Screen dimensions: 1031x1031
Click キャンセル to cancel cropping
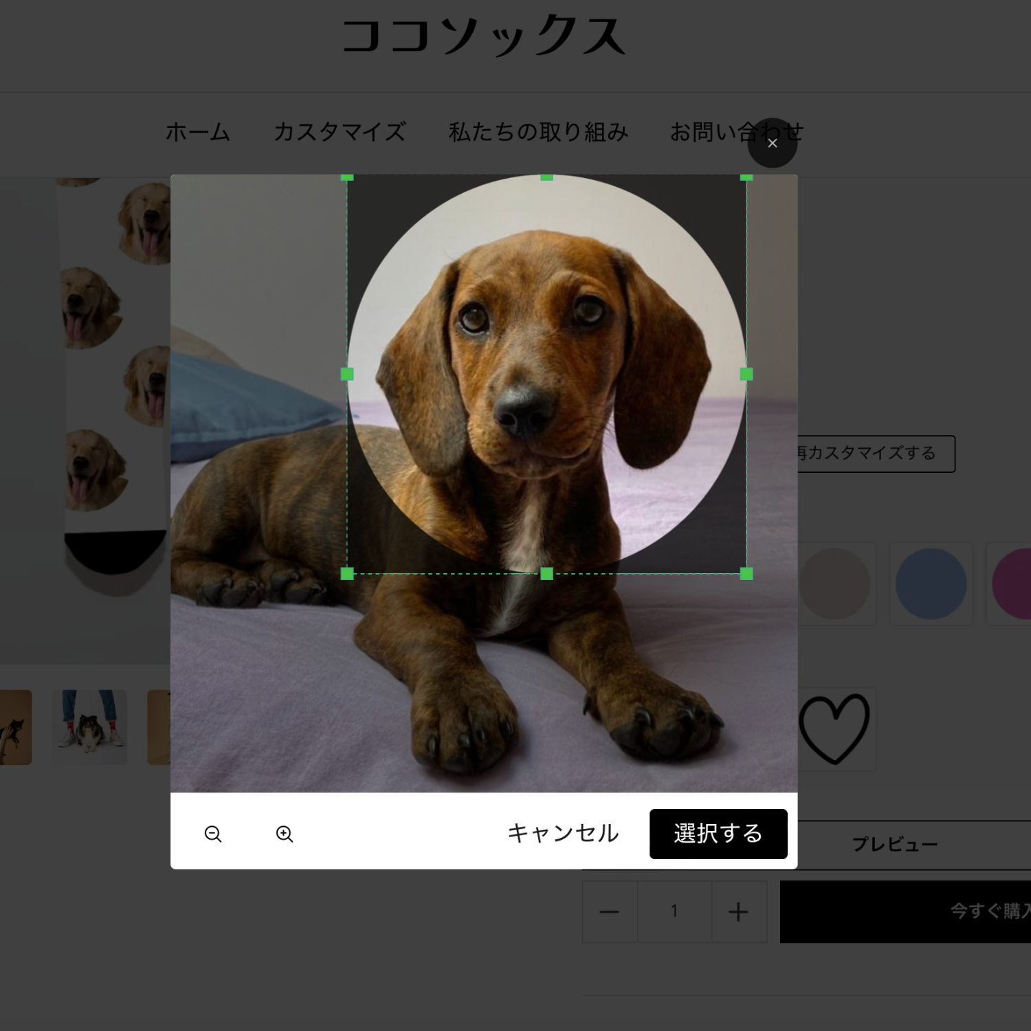[x=563, y=833]
